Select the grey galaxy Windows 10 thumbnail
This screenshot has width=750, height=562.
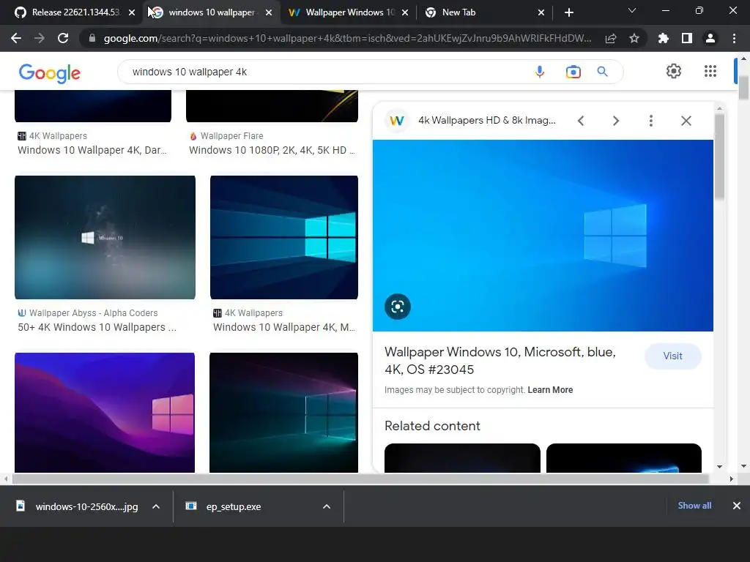click(105, 238)
